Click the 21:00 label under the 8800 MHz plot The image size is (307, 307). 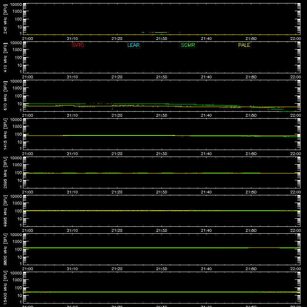(27, 269)
